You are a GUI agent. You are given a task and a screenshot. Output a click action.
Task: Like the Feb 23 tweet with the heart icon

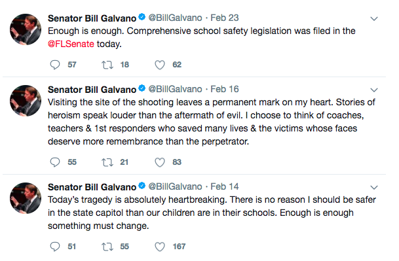(160, 65)
